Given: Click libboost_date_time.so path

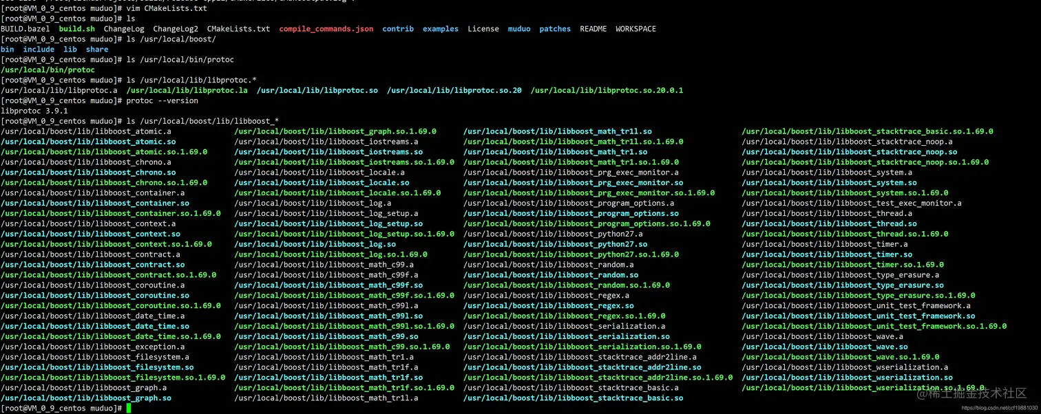Looking at the screenshot, I should [x=95, y=327].
